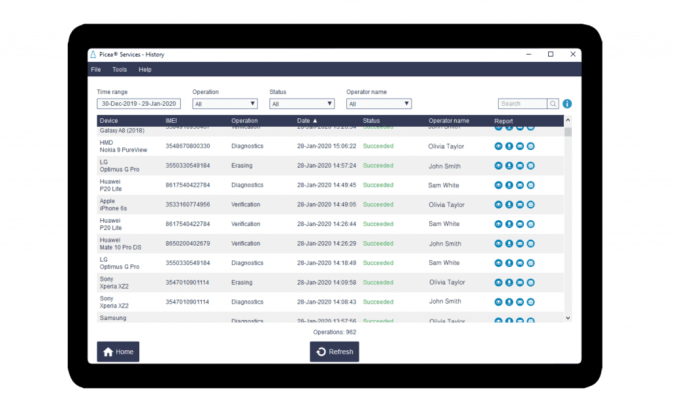The image size is (673, 416).
Task: Sort by the IMEI column header
Action: 172,121
